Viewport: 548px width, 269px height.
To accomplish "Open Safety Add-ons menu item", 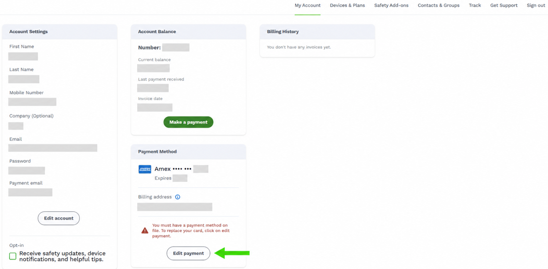I will (x=391, y=5).
